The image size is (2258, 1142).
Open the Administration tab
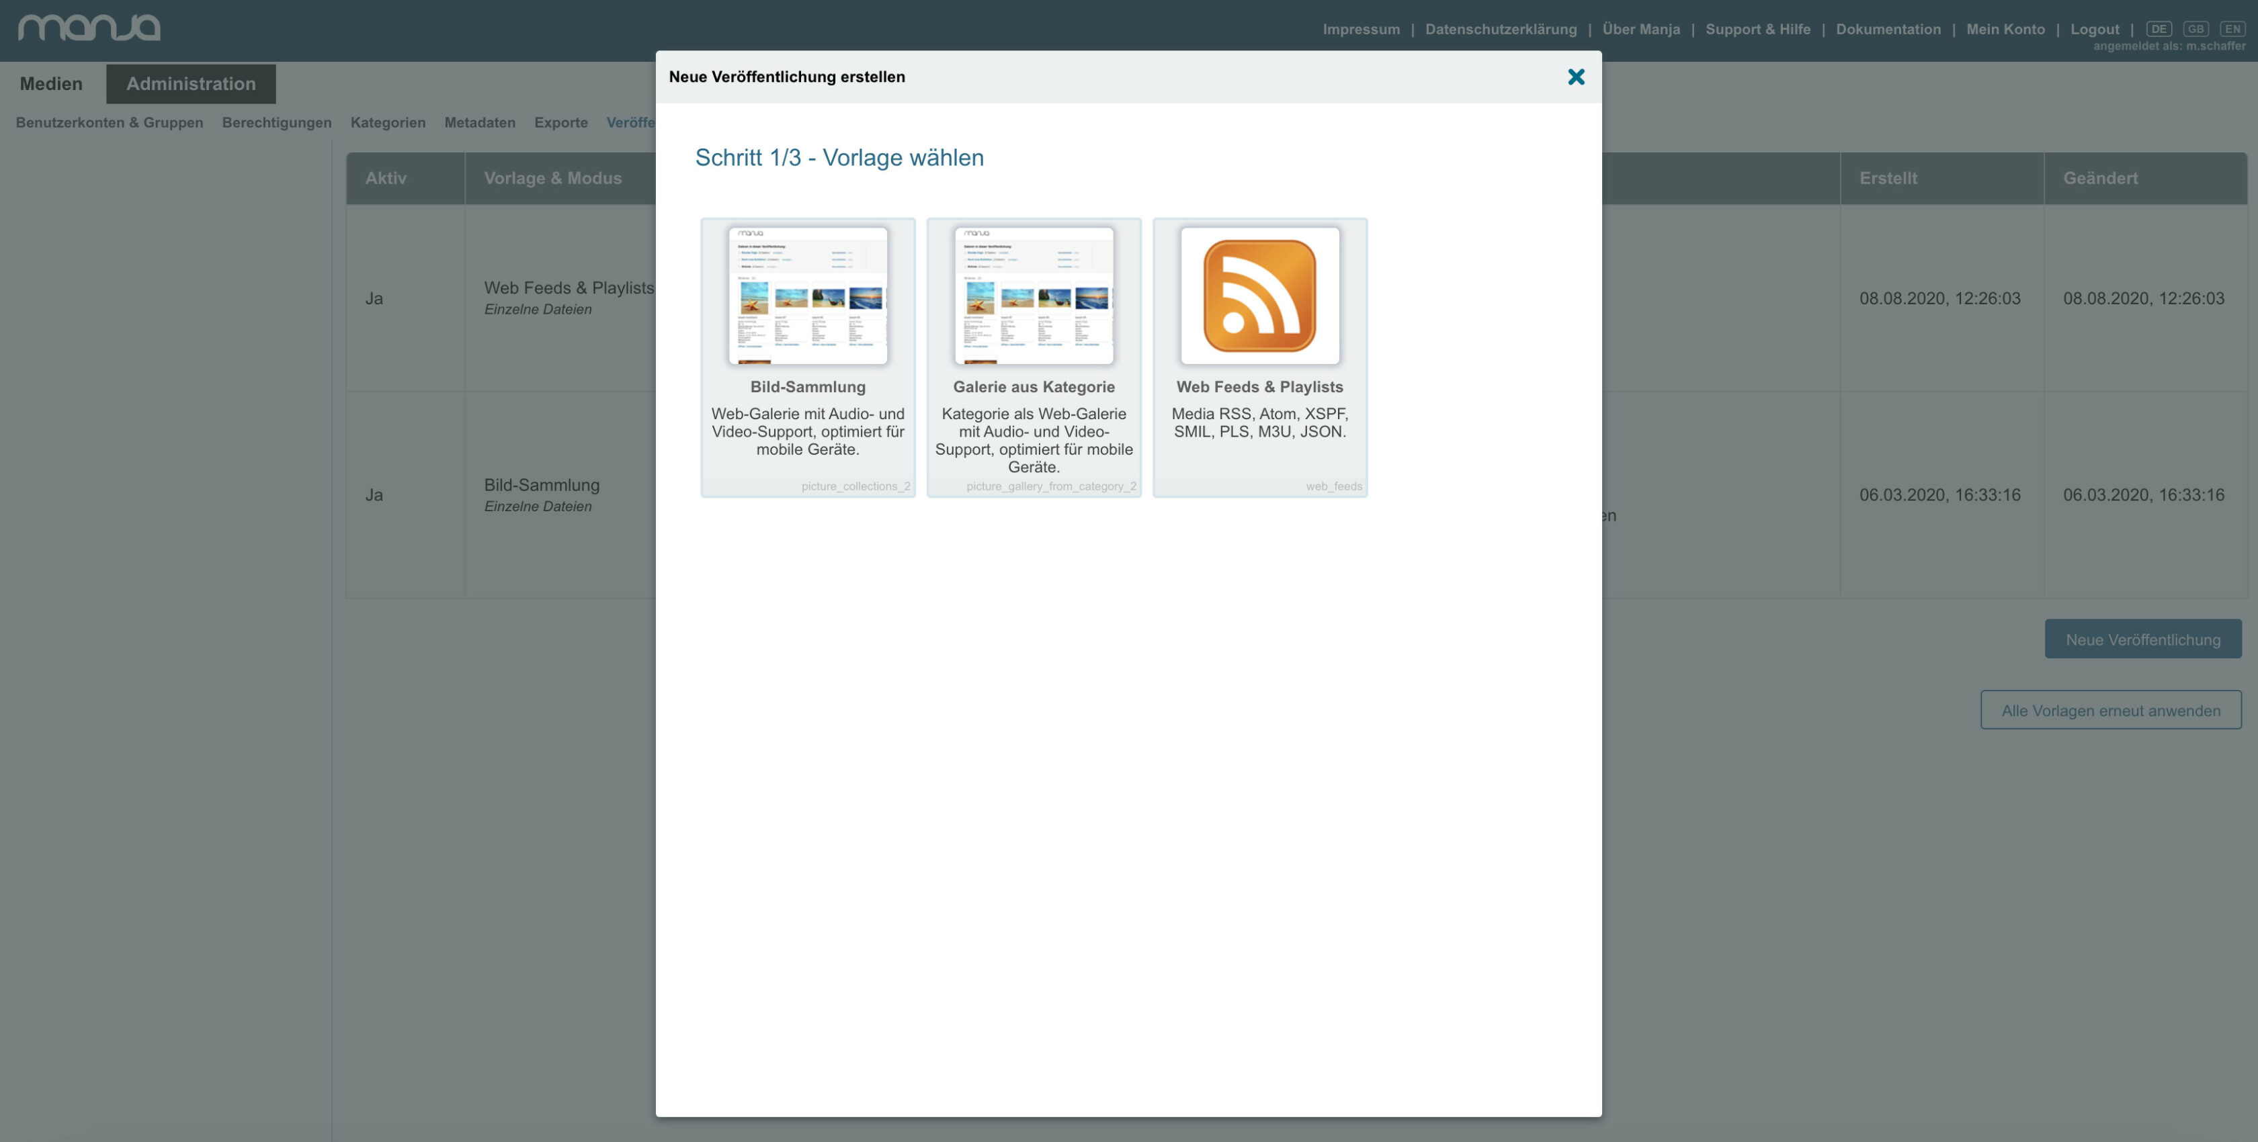click(x=191, y=83)
